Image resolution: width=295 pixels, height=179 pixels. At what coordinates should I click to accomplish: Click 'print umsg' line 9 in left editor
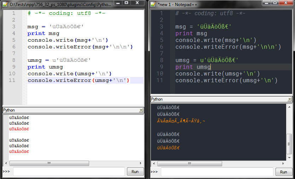pos(45,67)
